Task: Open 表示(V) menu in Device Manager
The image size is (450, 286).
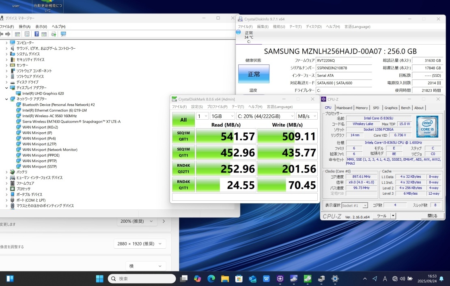Action: pyautogui.click(x=41, y=26)
